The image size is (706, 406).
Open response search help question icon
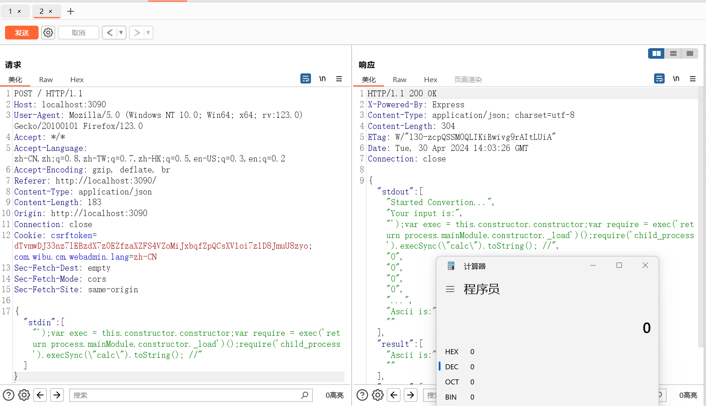coord(362,395)
